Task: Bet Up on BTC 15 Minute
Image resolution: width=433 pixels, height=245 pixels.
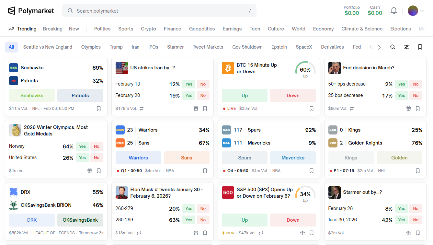Action: click(x=245, y=96)
